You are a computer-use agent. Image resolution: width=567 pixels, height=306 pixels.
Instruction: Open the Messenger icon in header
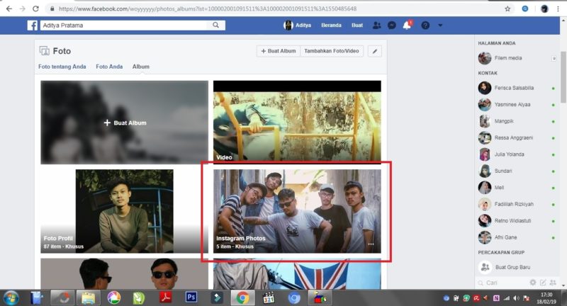coord(392,25)
